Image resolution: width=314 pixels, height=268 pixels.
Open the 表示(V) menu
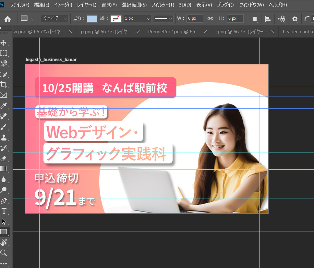(204, 5)
